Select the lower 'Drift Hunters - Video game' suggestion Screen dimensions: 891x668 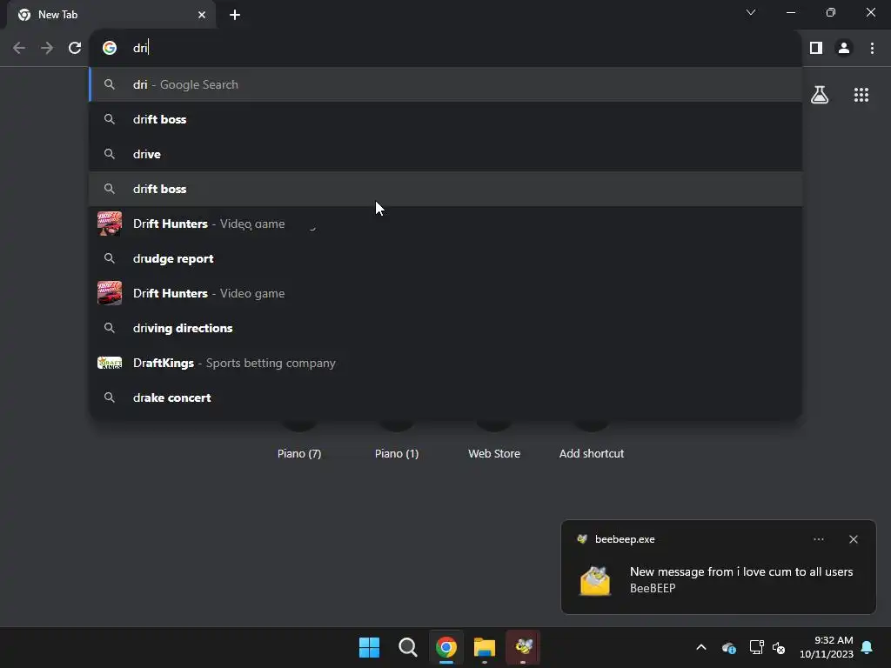[445, 293]
